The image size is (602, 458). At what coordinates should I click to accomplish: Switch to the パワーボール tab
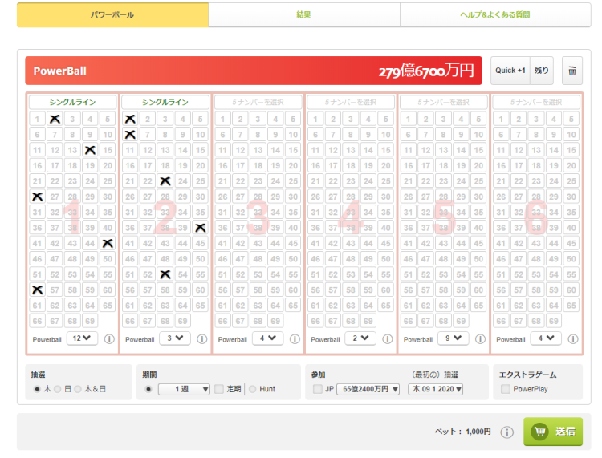pos(112,15)
